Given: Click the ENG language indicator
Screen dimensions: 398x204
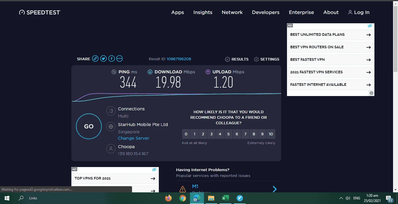Looking at the screenshot, I should click(357, 198).
